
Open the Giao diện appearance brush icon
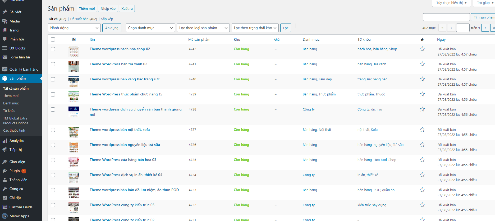coord(5,162)
